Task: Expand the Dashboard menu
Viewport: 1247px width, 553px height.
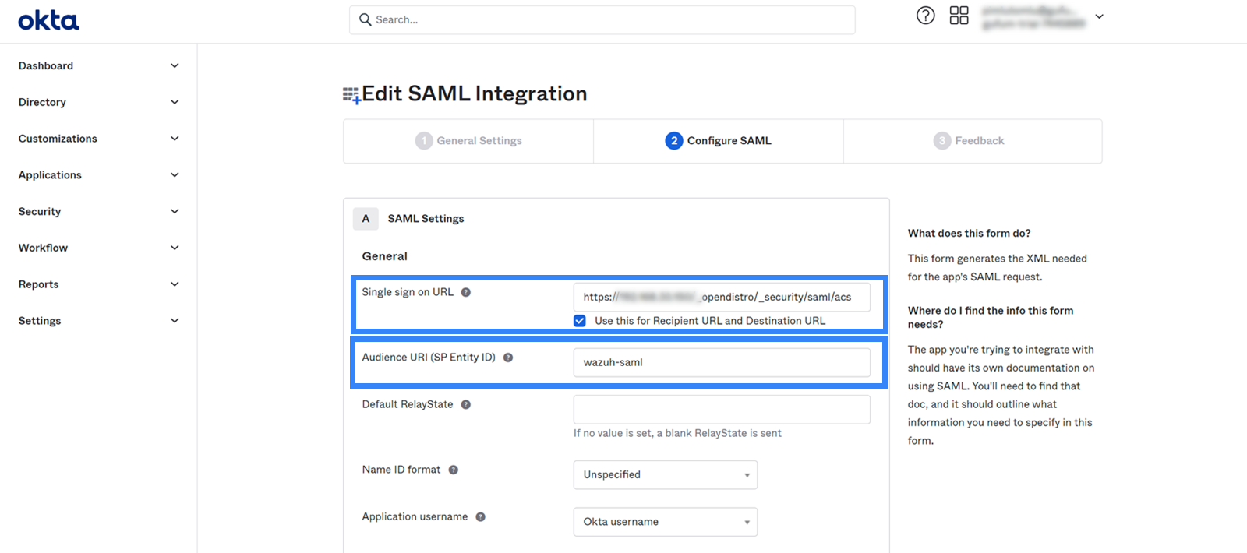Action: pos(98,66)
